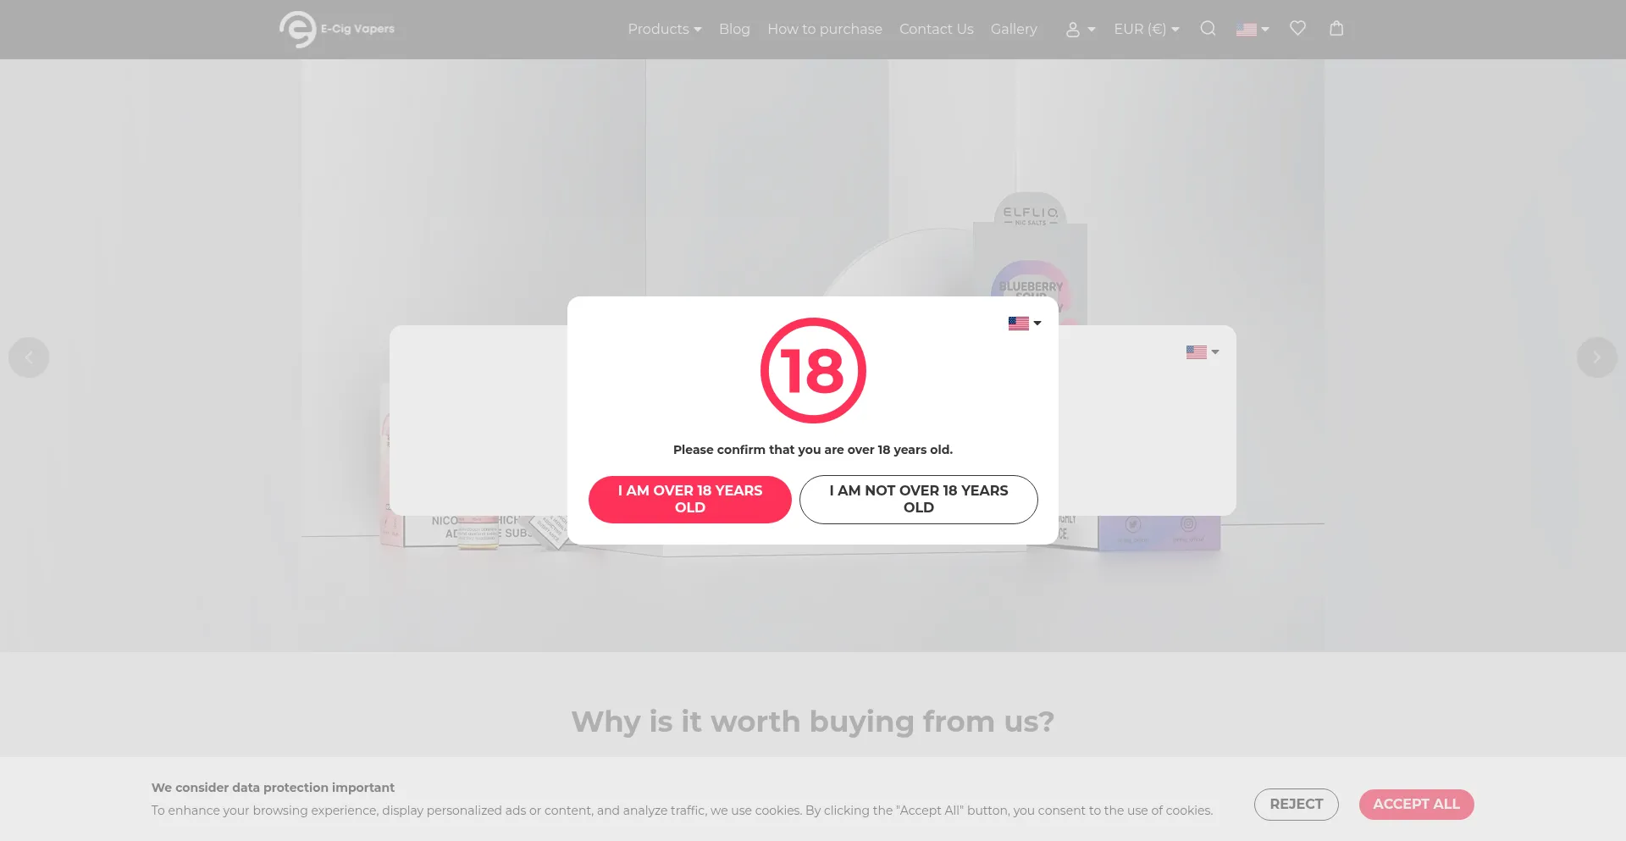Expand the Products menu dropdown
The height and width of the screenshot is (841, 1626).
click(x=665, y=29)
